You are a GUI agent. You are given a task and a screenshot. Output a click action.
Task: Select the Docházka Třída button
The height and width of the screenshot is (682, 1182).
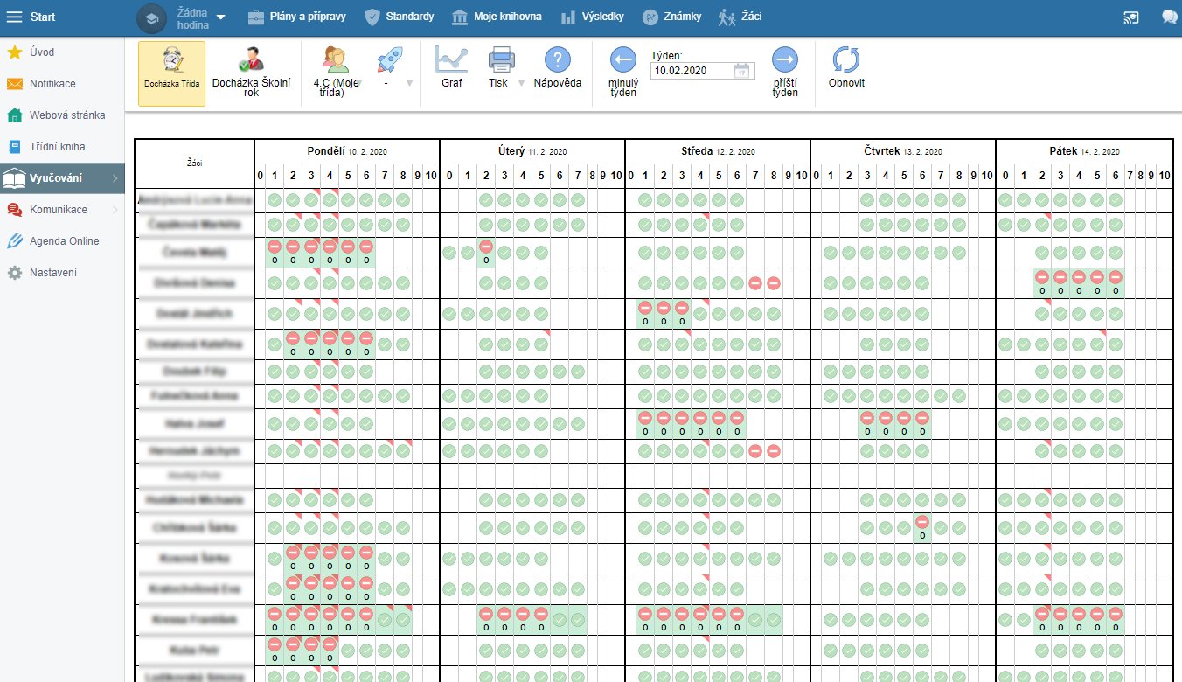coord(171,73)
